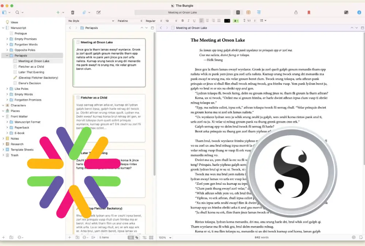Click the editor footer comment note icon
The height and width of the screenshot is (246, 365).
click(361, 237)
